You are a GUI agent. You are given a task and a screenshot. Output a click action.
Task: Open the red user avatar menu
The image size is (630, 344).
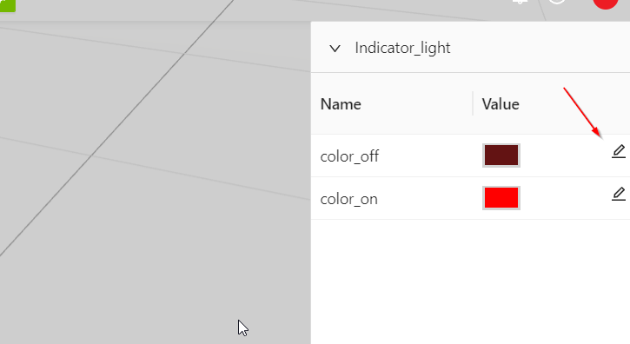tap(606, 3)
